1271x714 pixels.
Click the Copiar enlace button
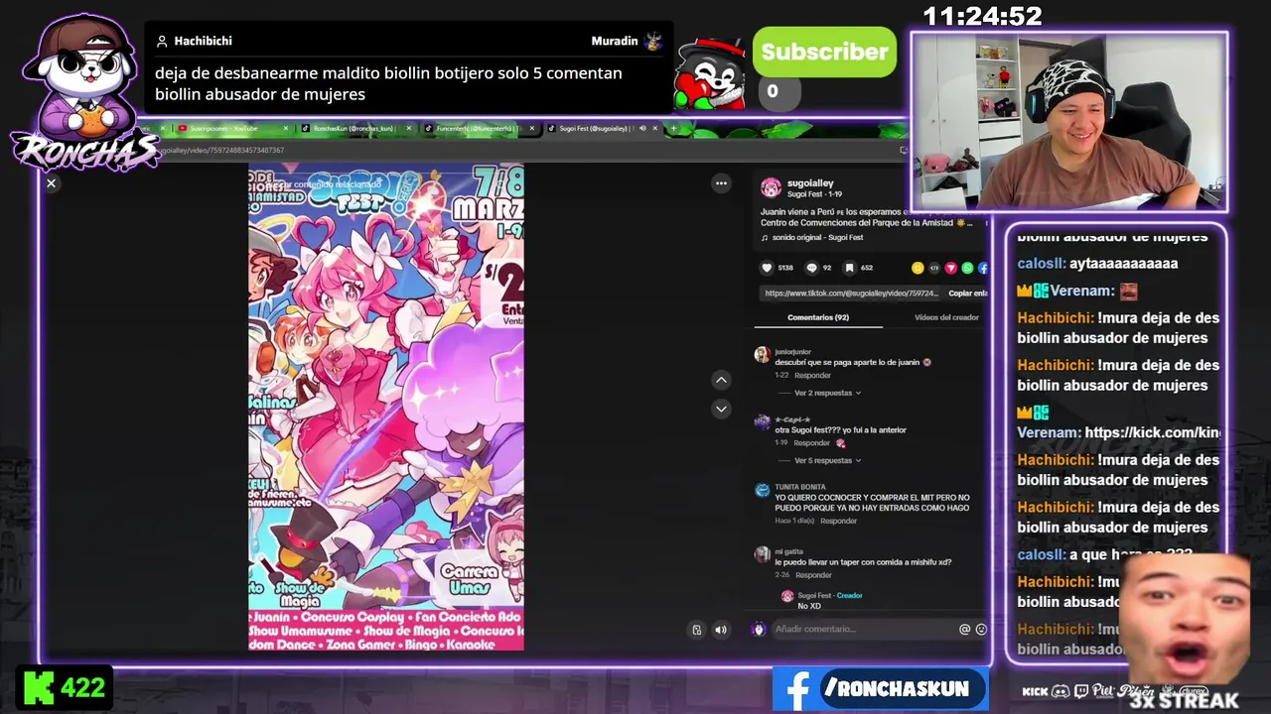click(967, 294)
